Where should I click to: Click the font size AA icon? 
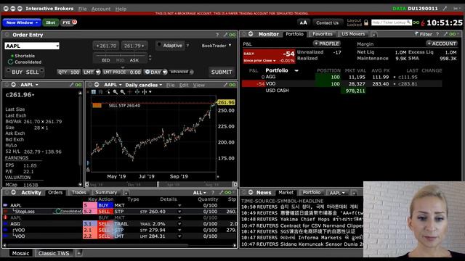pyautogui.click(x=303, y=22)
